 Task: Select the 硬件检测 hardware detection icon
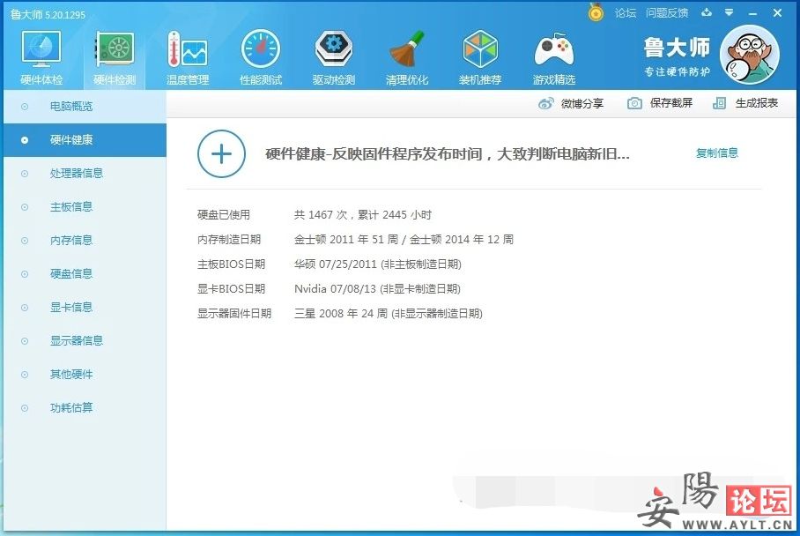(x=115, y=57)
